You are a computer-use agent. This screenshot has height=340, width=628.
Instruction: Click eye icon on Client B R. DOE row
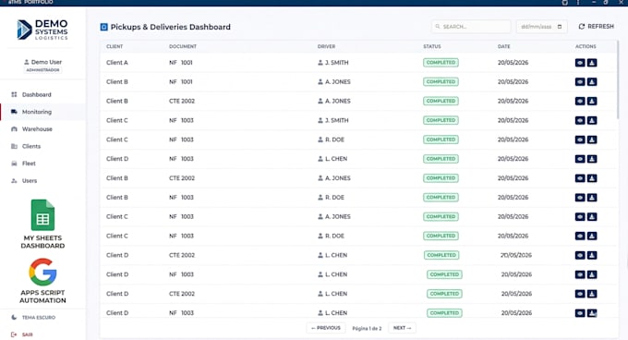click(580, 198)
